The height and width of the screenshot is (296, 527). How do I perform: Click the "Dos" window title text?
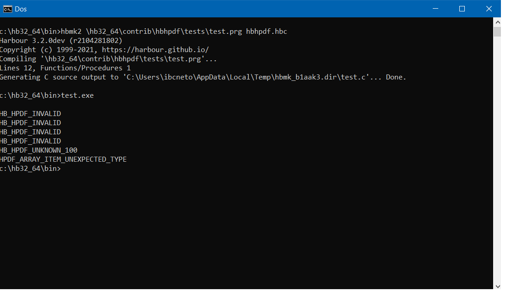pyautogui.click(x=21, y=9)
